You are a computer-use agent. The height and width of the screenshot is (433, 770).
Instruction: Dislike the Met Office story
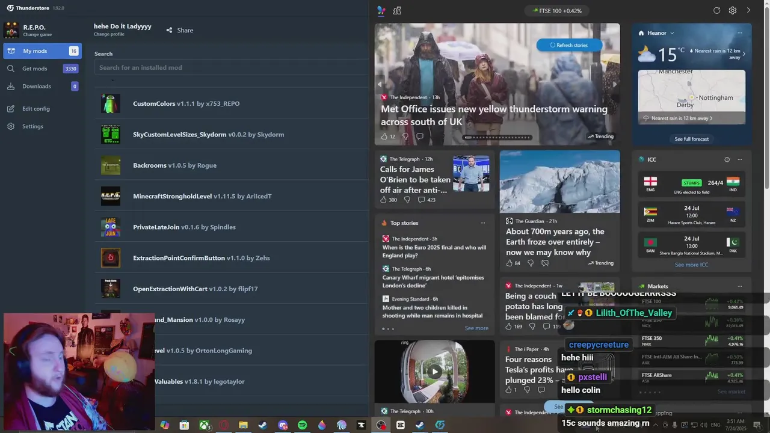405,137
